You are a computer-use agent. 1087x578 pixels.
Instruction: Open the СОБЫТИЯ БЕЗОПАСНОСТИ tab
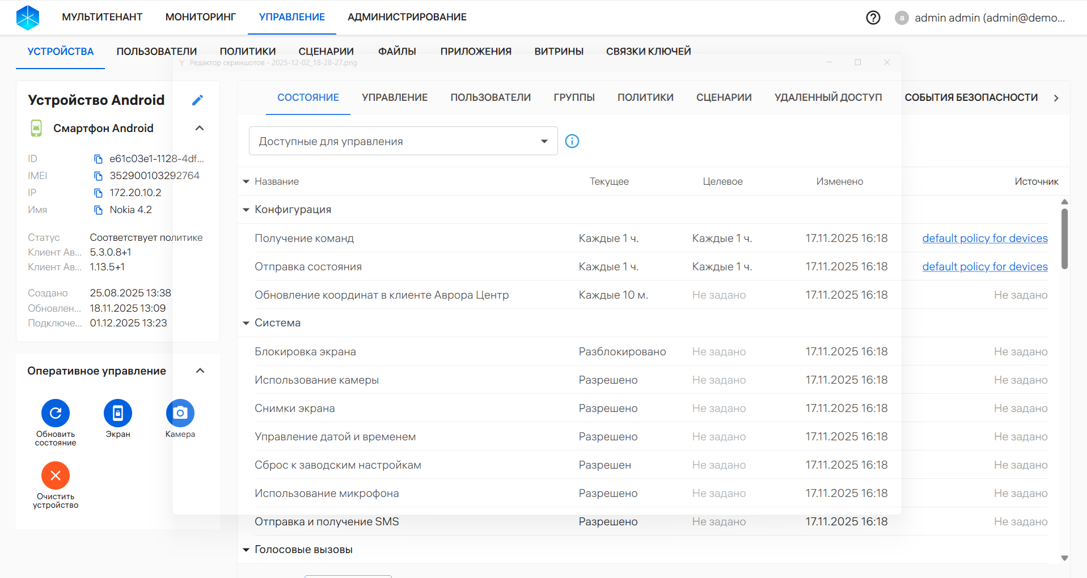971,97
